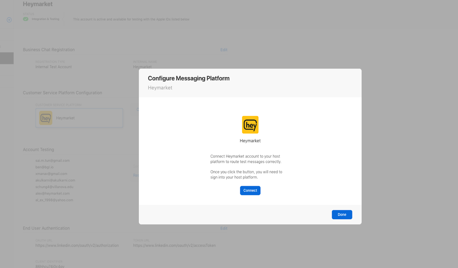
Task: Click 'Integration & Testing' status text
Action: pos(46,19)
